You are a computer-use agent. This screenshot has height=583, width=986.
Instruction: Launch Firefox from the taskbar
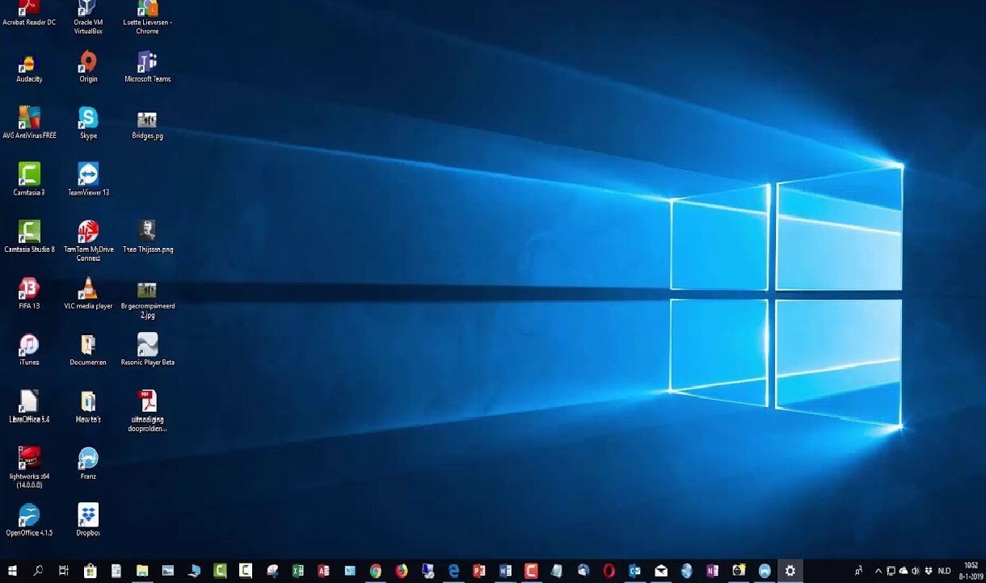click(402, 571)
